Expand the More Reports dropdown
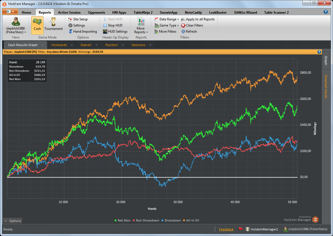The image size is (333, 236). point(141,26)
